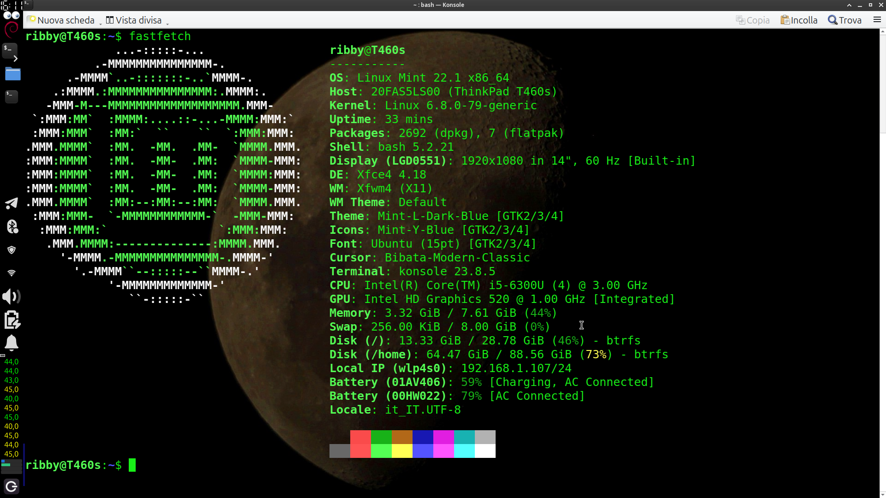Click the panel clock at top-left
Image resolution: width=886 pixels, height=498 pixels.
(x=12, y=5)
